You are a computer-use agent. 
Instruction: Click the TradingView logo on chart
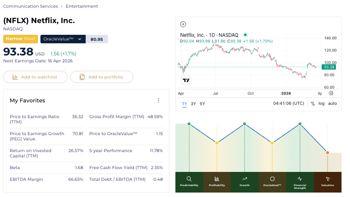pos(186,80)
